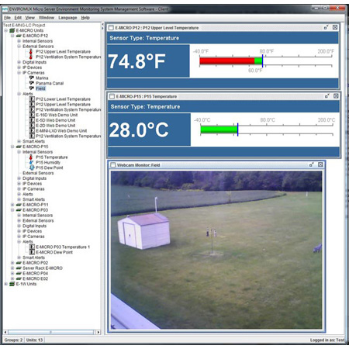Select the E-16D Web Demo Unit alert icon
The width and height of the screenshot is (349, 349).
32,115
